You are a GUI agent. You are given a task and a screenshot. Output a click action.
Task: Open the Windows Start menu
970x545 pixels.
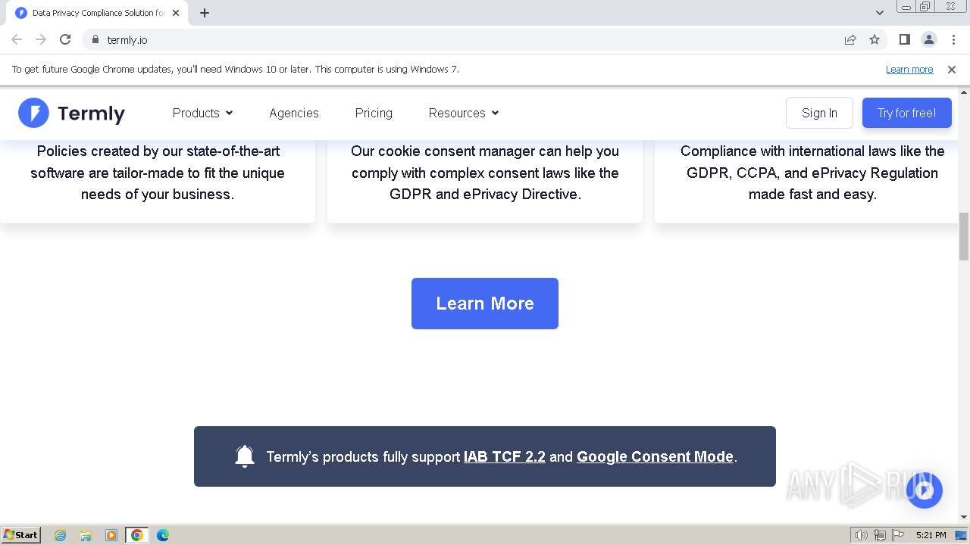20,535
